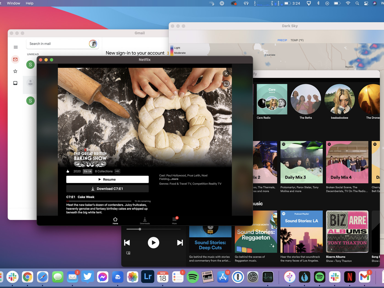Download episode C7:E1 in Netflix
The height and width of the screenshot is (288, 384).
click(108, 189)
